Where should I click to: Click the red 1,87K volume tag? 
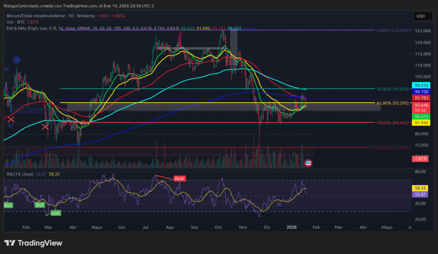(419, 159)
